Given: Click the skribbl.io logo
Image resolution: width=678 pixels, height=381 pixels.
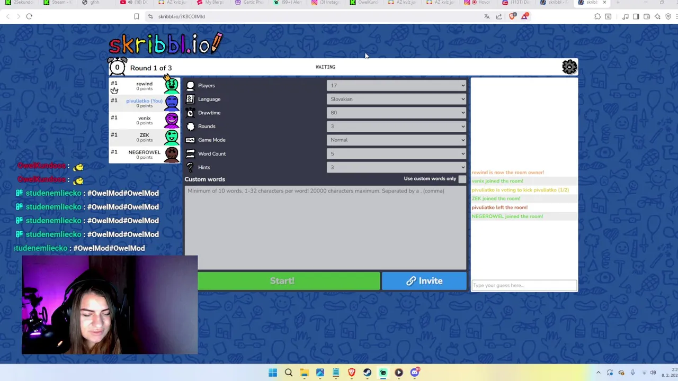Looking at the screenshot, I should [166, 43].
